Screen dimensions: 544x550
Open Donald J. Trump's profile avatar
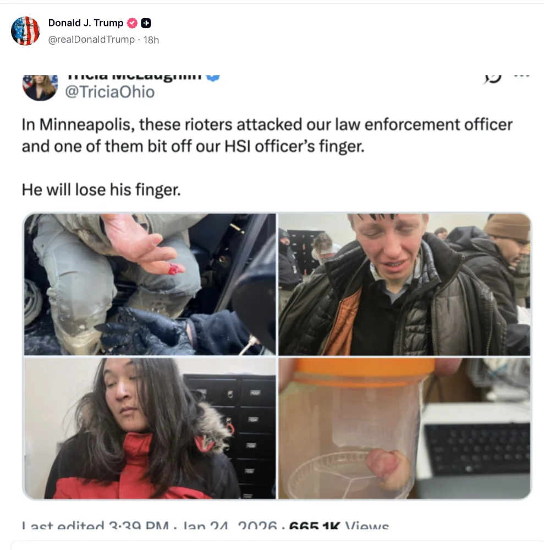pyautogui.click(x=25, y=31)
